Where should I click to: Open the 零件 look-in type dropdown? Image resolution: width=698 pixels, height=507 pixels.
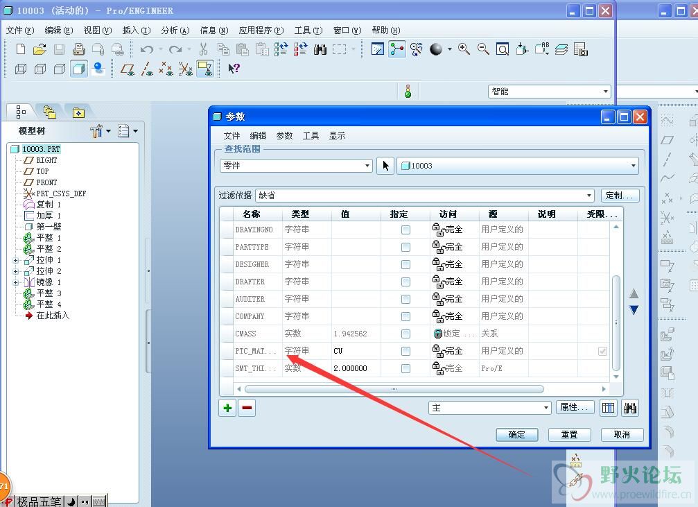click(296, 166)
